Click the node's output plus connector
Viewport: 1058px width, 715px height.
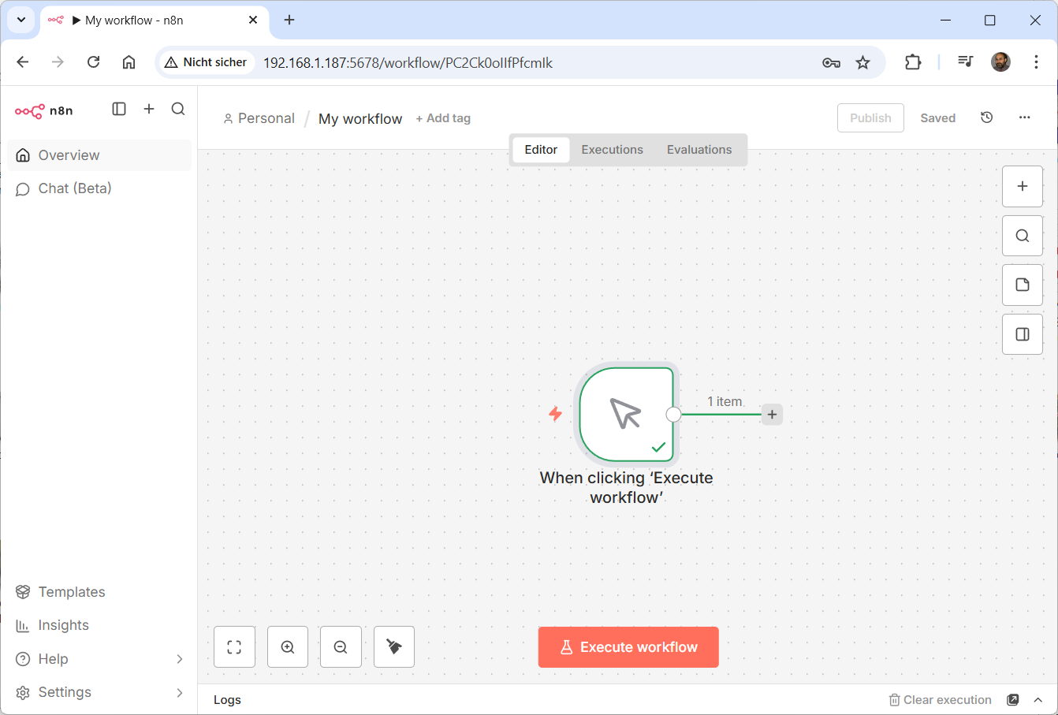click(772, 415)
